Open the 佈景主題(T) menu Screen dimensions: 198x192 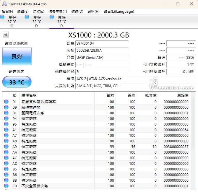pyautogui.click(x=58, y=12)
